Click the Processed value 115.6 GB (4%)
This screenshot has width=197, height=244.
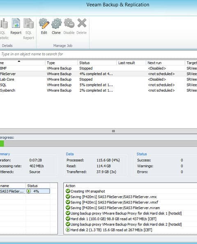(x=108, y=160)
